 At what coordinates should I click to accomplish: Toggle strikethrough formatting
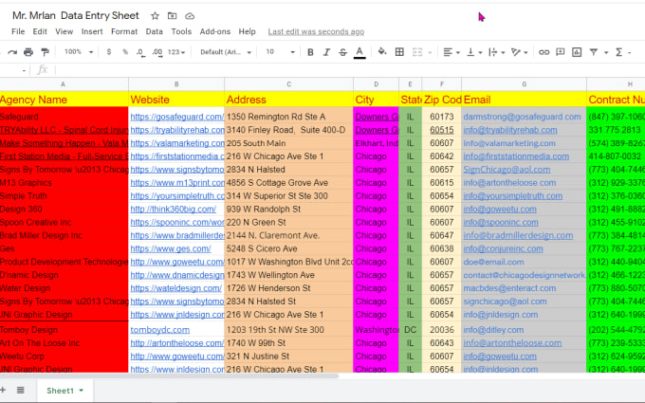[x=342, y=52]
